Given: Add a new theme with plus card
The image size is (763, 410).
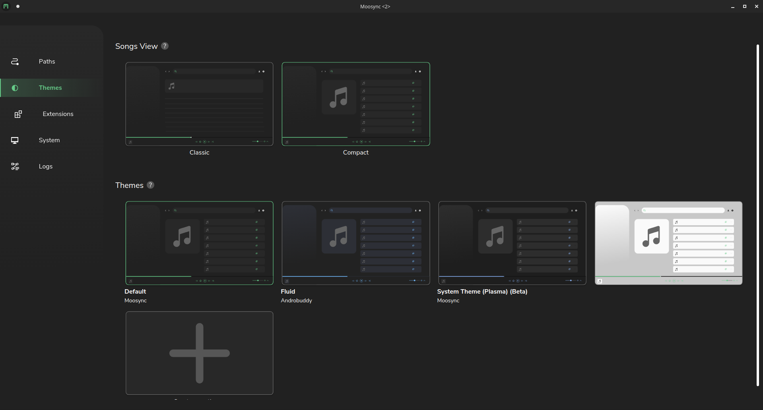Looking at the screenshot, I should (199, 353).
